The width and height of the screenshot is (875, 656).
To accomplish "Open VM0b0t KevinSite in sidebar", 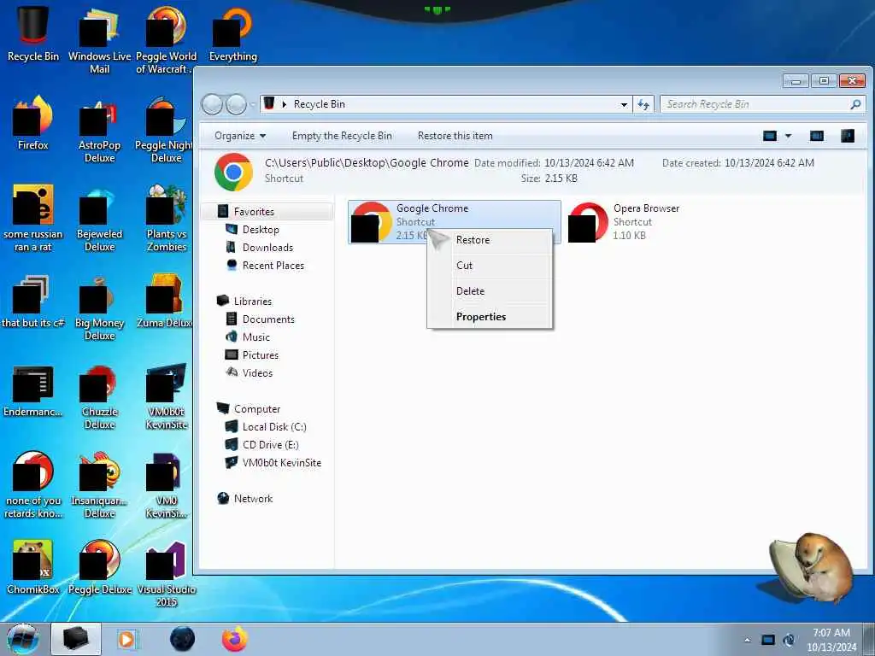I will [281, 462].
